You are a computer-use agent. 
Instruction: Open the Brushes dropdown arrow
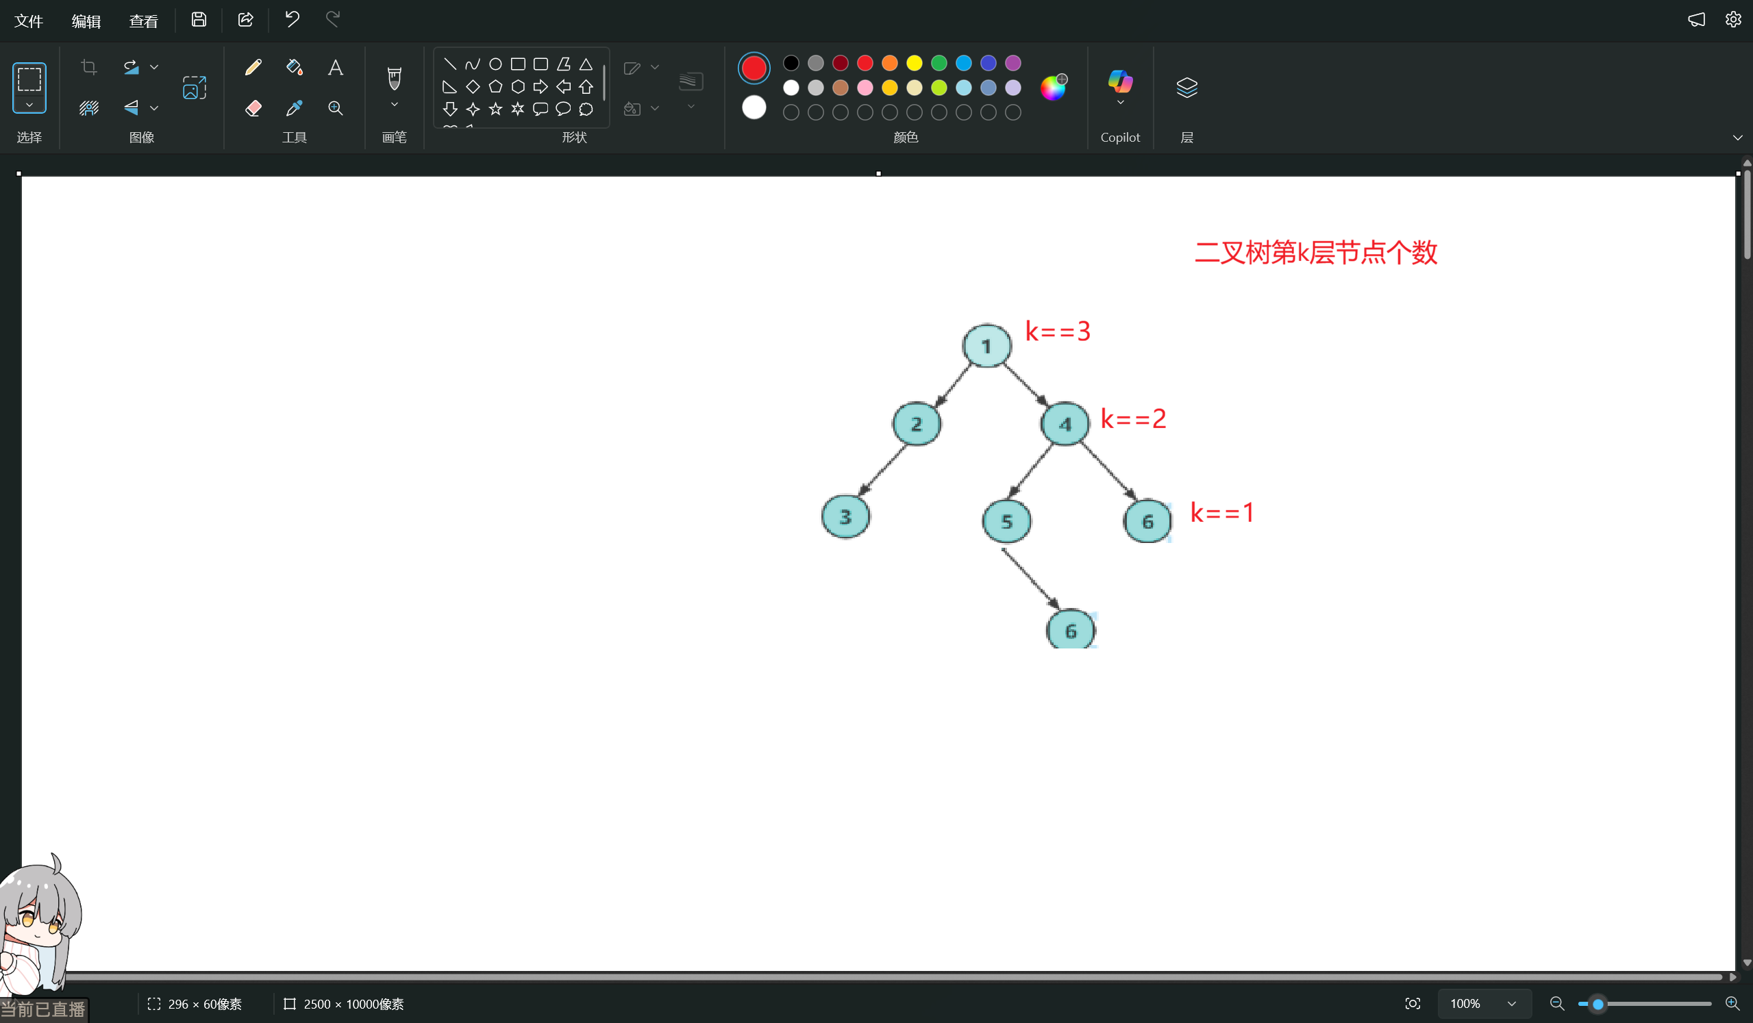[x=395, y=105]
